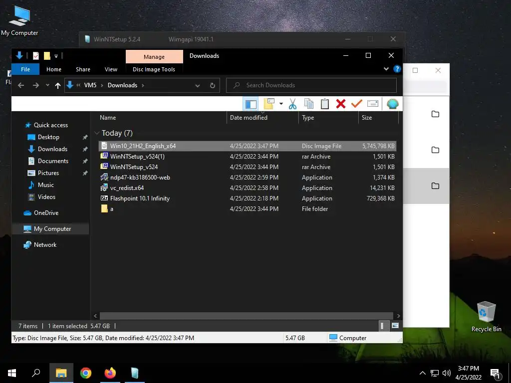Click the Classic Shell settings shell icon
Viewport: 511px width, 383px height.
pos(392,104)
